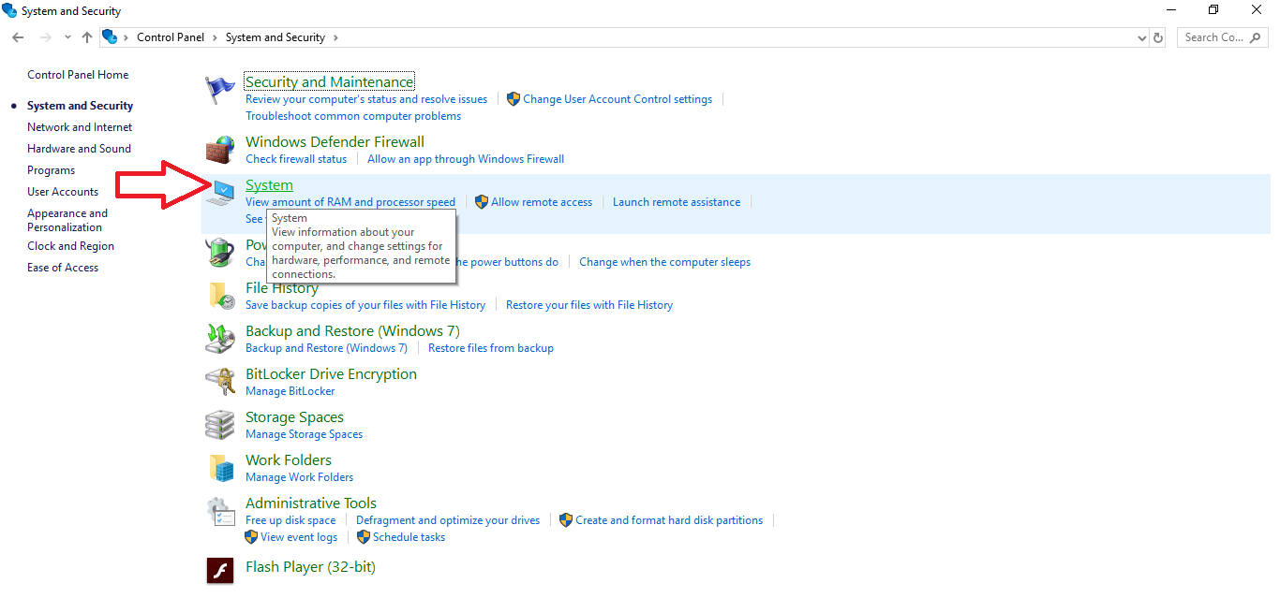This screenshot has width=1280, height=598.
Task: Select Ease of Access in sidebar
Action: pyautogui.click(x=63, y=268)
